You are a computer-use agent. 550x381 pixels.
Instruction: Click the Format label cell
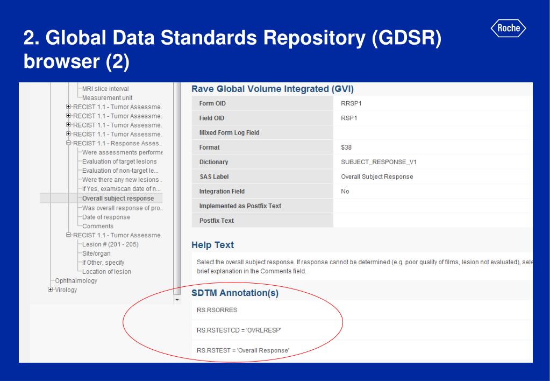[x=262, y=147]
